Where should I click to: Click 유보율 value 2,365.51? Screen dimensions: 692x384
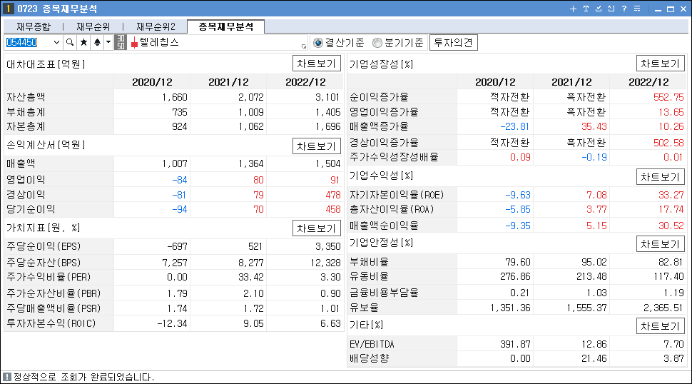[663, 308]
